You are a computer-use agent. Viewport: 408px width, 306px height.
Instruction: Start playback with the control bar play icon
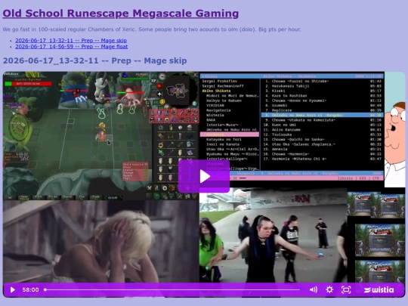[12, 289]
